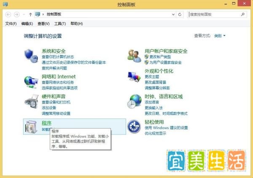
Task: Expand the 类别 view mode dropdown
Action: 220,36
